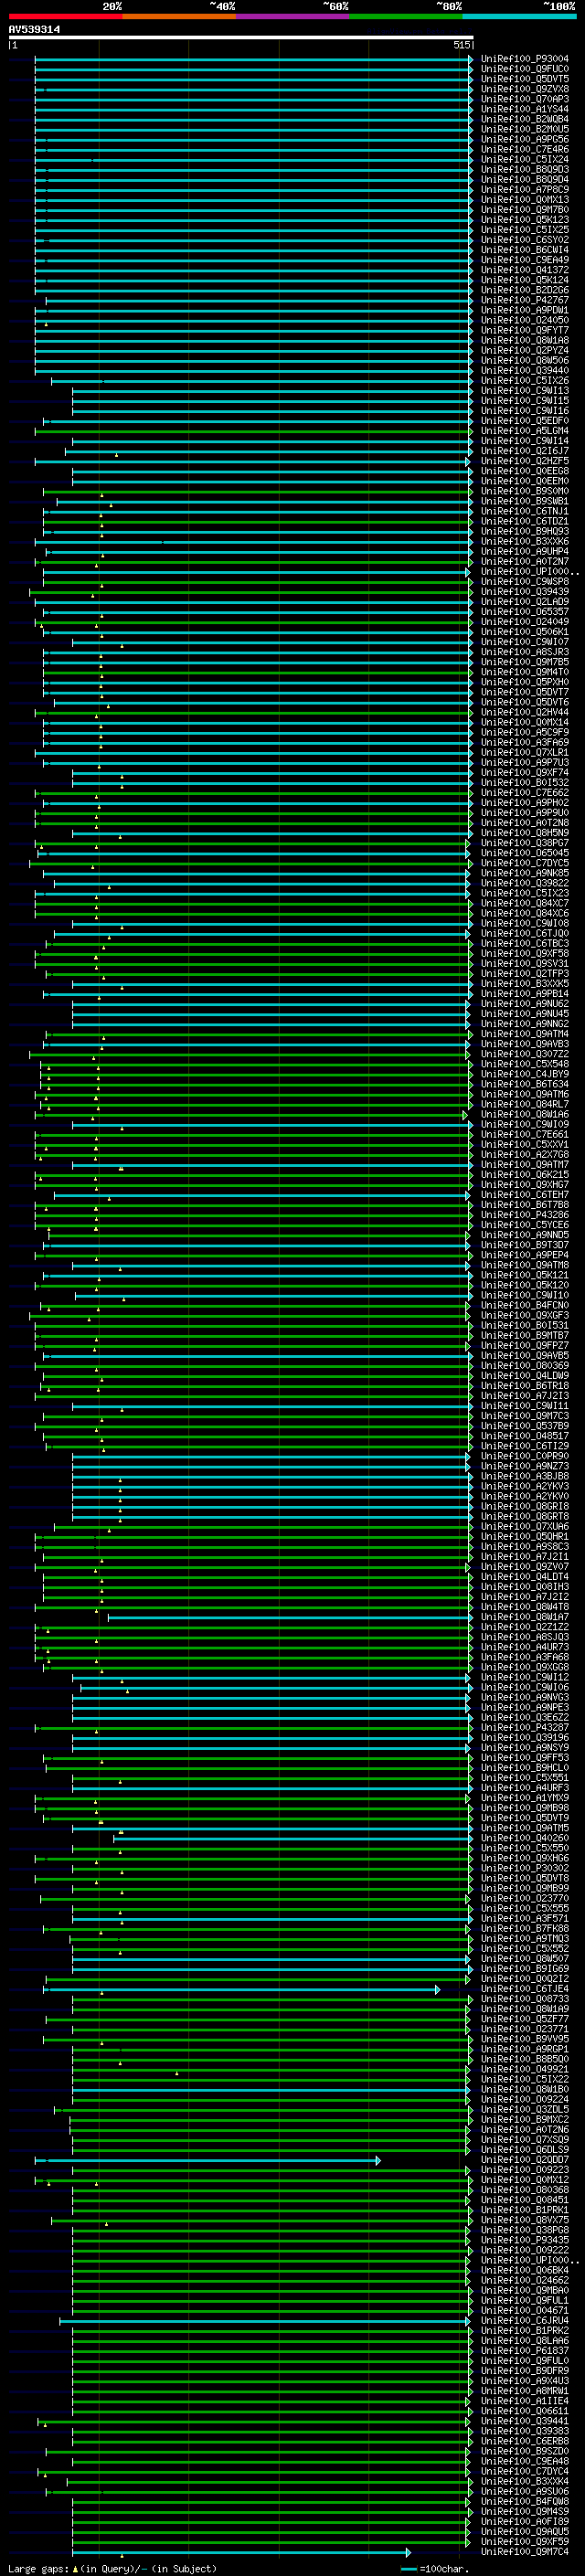The width and height of the screenshot is (585, 2576).
Task: Click the =100char. scale legend
Action: (435, 2569)
